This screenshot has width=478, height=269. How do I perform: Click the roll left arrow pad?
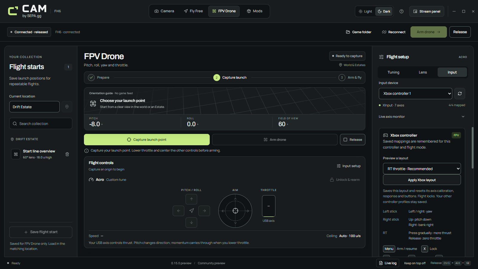pyautogui.click(x=179, y=211)
